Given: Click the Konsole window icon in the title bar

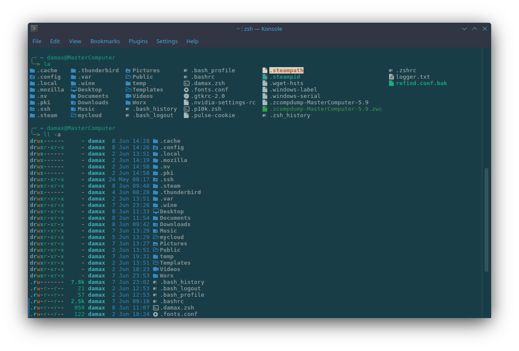Looking at the screenshot, I should coord(34,29).
